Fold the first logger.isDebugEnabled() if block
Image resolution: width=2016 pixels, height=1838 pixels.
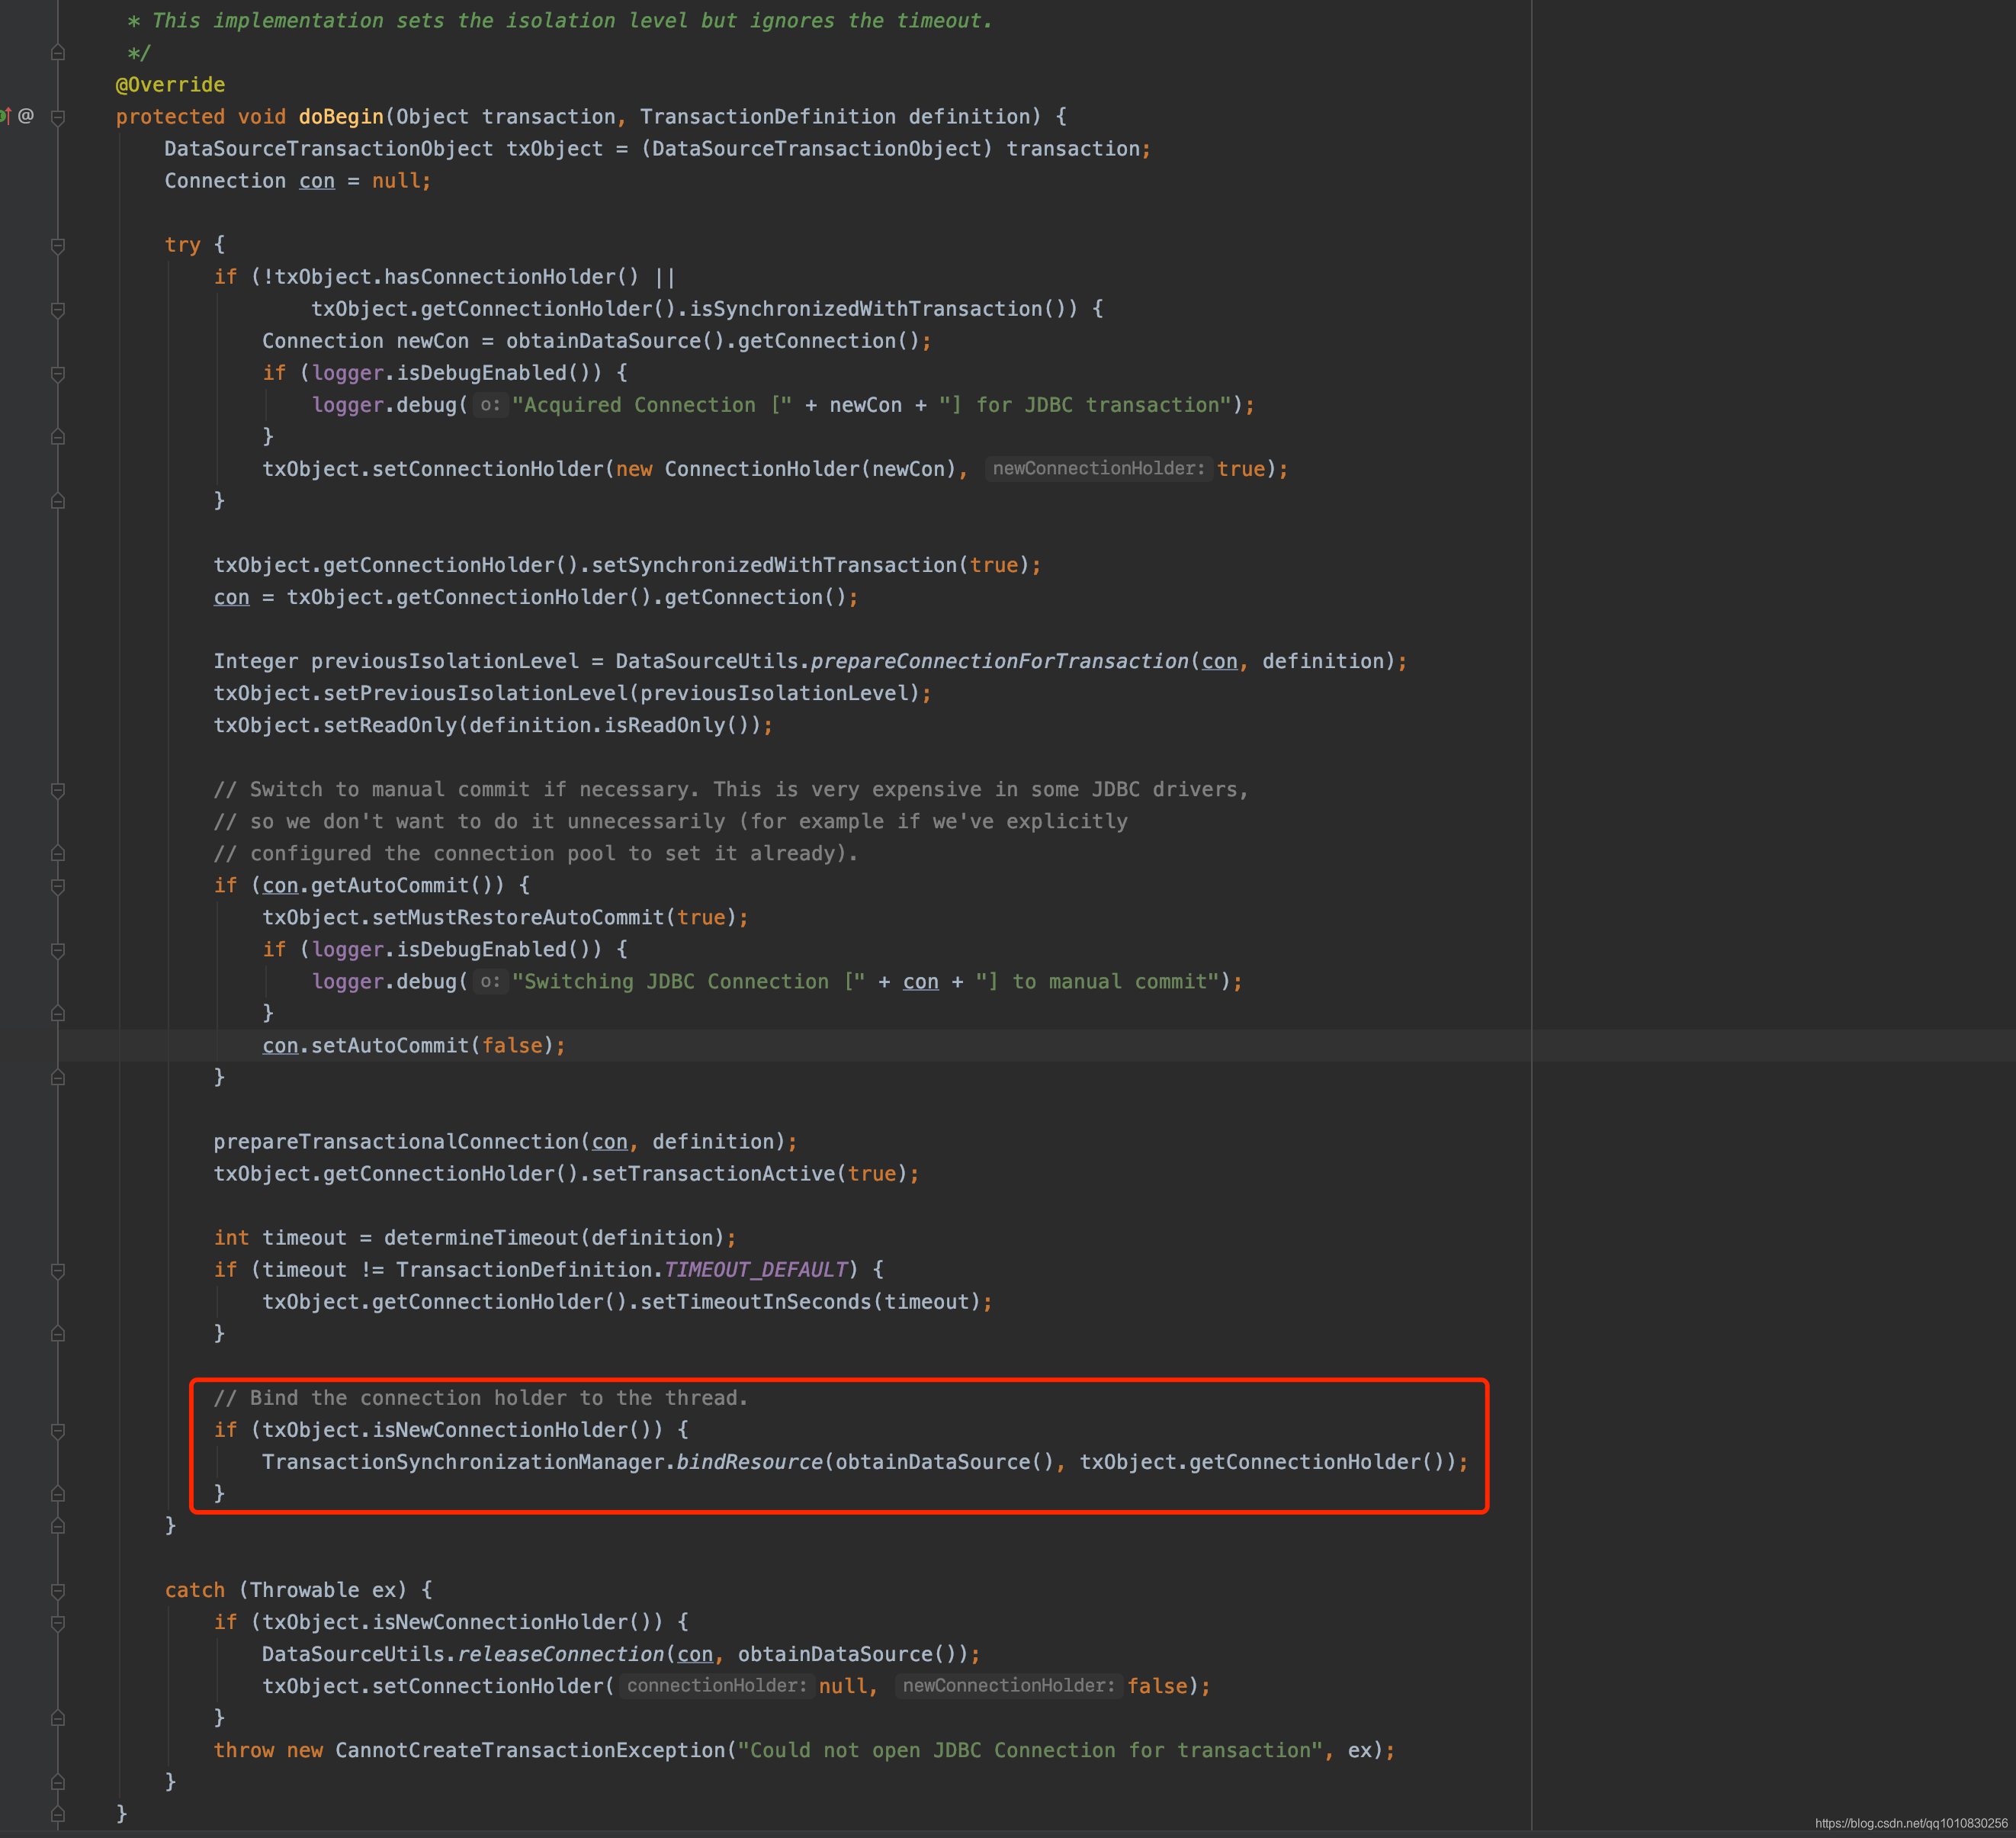coord(58,373)
